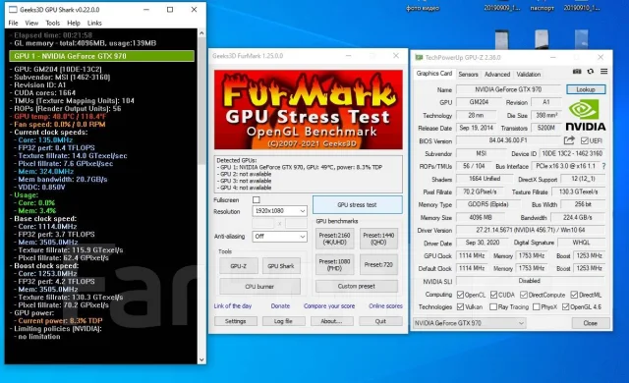
Task: Click the BIOS share/export icon in GPU-Z
Action: click(569, 140)
